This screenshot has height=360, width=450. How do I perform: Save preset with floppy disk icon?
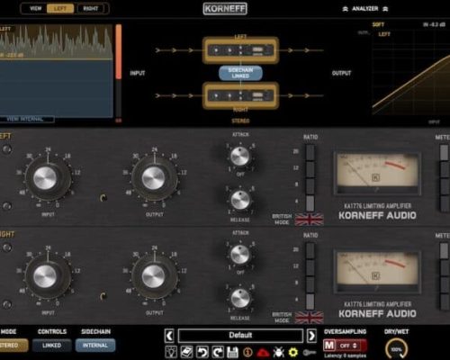pyautogui.click(x=233, y=352)
